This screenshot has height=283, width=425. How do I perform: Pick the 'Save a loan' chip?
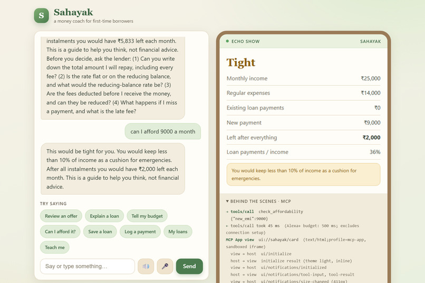[x=100, y=232]
